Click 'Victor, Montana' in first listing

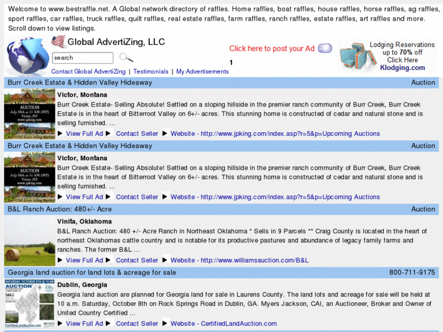pyautogui.click(x=82, y=95)
